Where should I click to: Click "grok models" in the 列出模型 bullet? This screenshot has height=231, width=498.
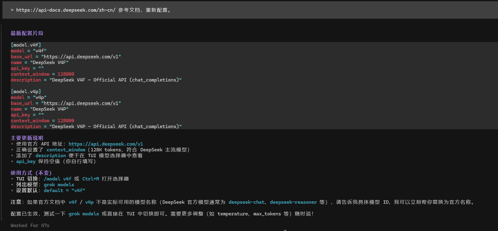click(59, 185)
